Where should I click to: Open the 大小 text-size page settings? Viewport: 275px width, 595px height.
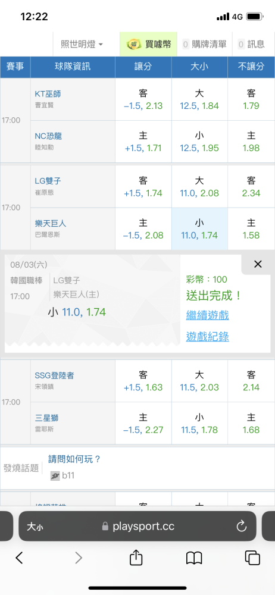35,527
